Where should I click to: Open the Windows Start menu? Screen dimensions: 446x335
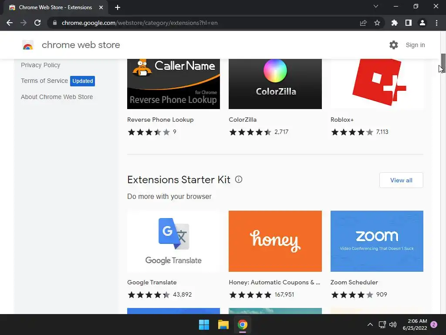tap(204, 325)
